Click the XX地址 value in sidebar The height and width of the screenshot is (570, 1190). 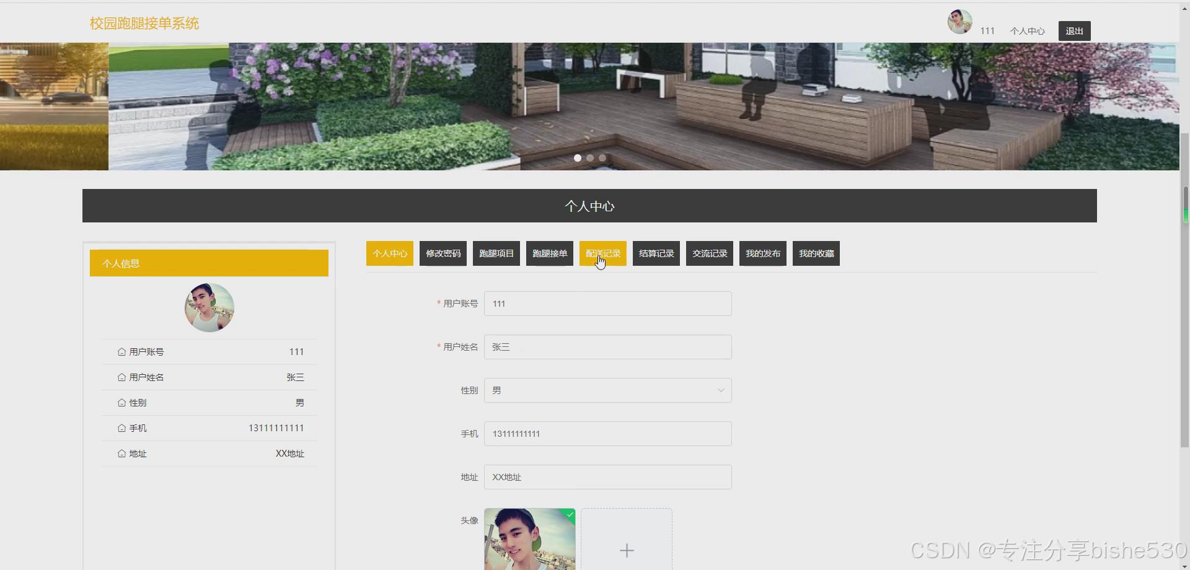pos(290,454)
